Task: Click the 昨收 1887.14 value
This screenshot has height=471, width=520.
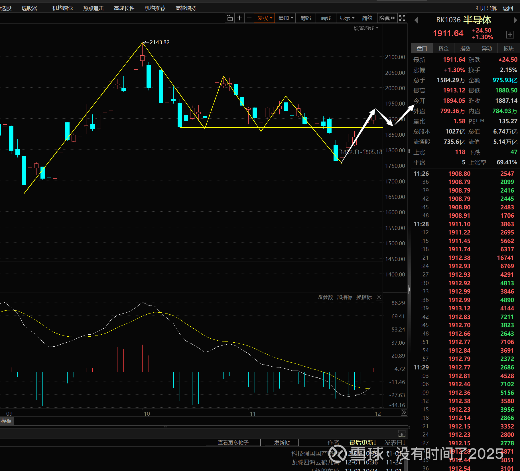Action: tap(506, 101)
